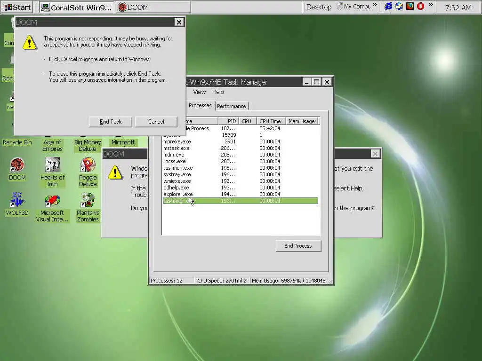Click Mem Usage status bar entry
Screen dimensions: 482x361
click(289, 281)
